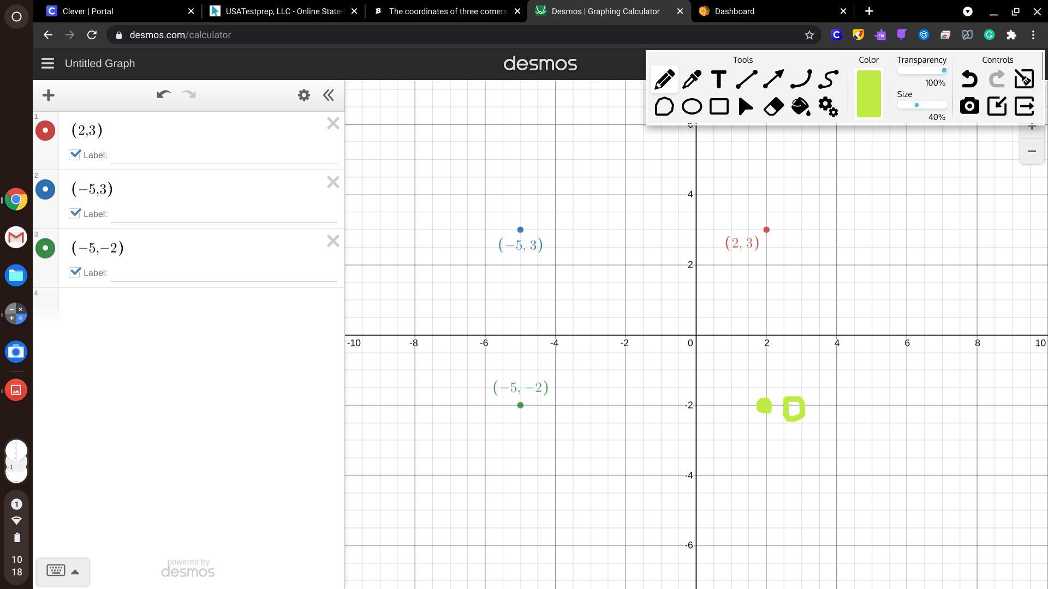Open the Add Item plus menu

coord(49,95)
